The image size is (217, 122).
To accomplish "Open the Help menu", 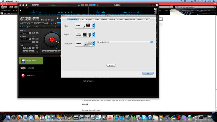I will (17, 1).
